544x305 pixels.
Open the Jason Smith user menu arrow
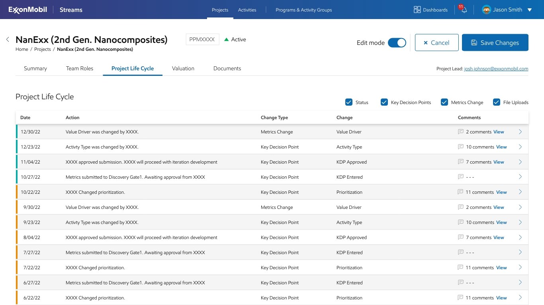tap(530, 10)
